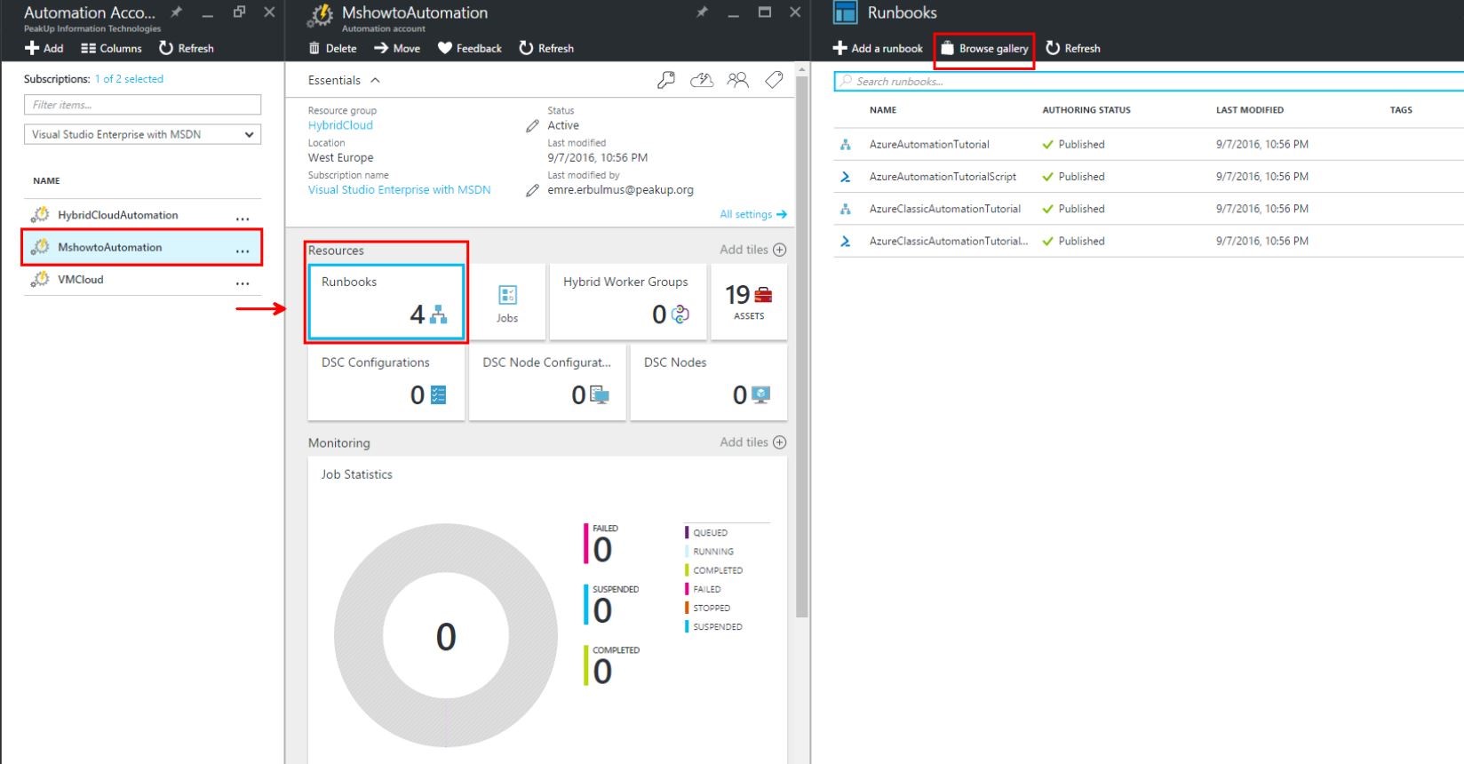Image resolution: width=1464 pixels, height=764 pixels.
Task: Focus the Filter items field
Action: pyautogui.click(x=142, y=105)
